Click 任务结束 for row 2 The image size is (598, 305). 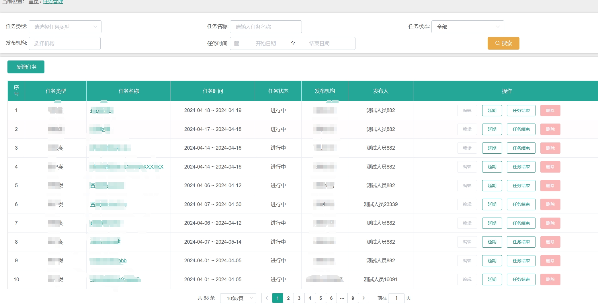click(x=521, y=129)
